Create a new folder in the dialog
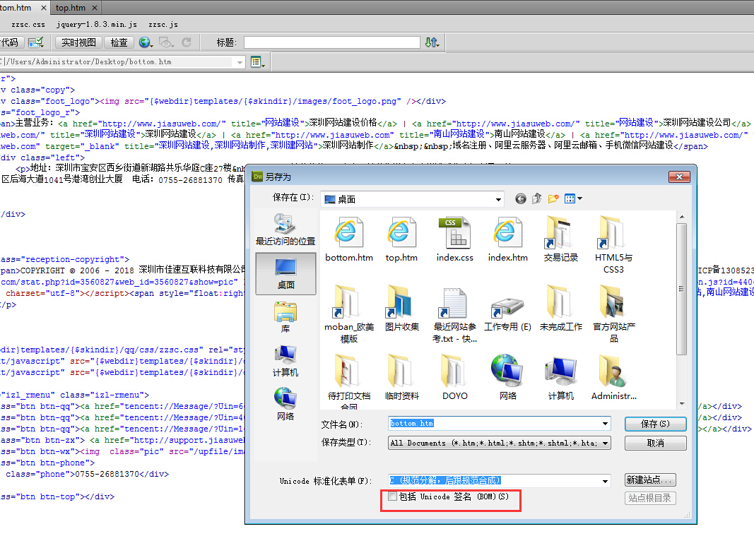The height and width of the screenshot is (536, 754). pyautogui.click(x=553, y=199)
